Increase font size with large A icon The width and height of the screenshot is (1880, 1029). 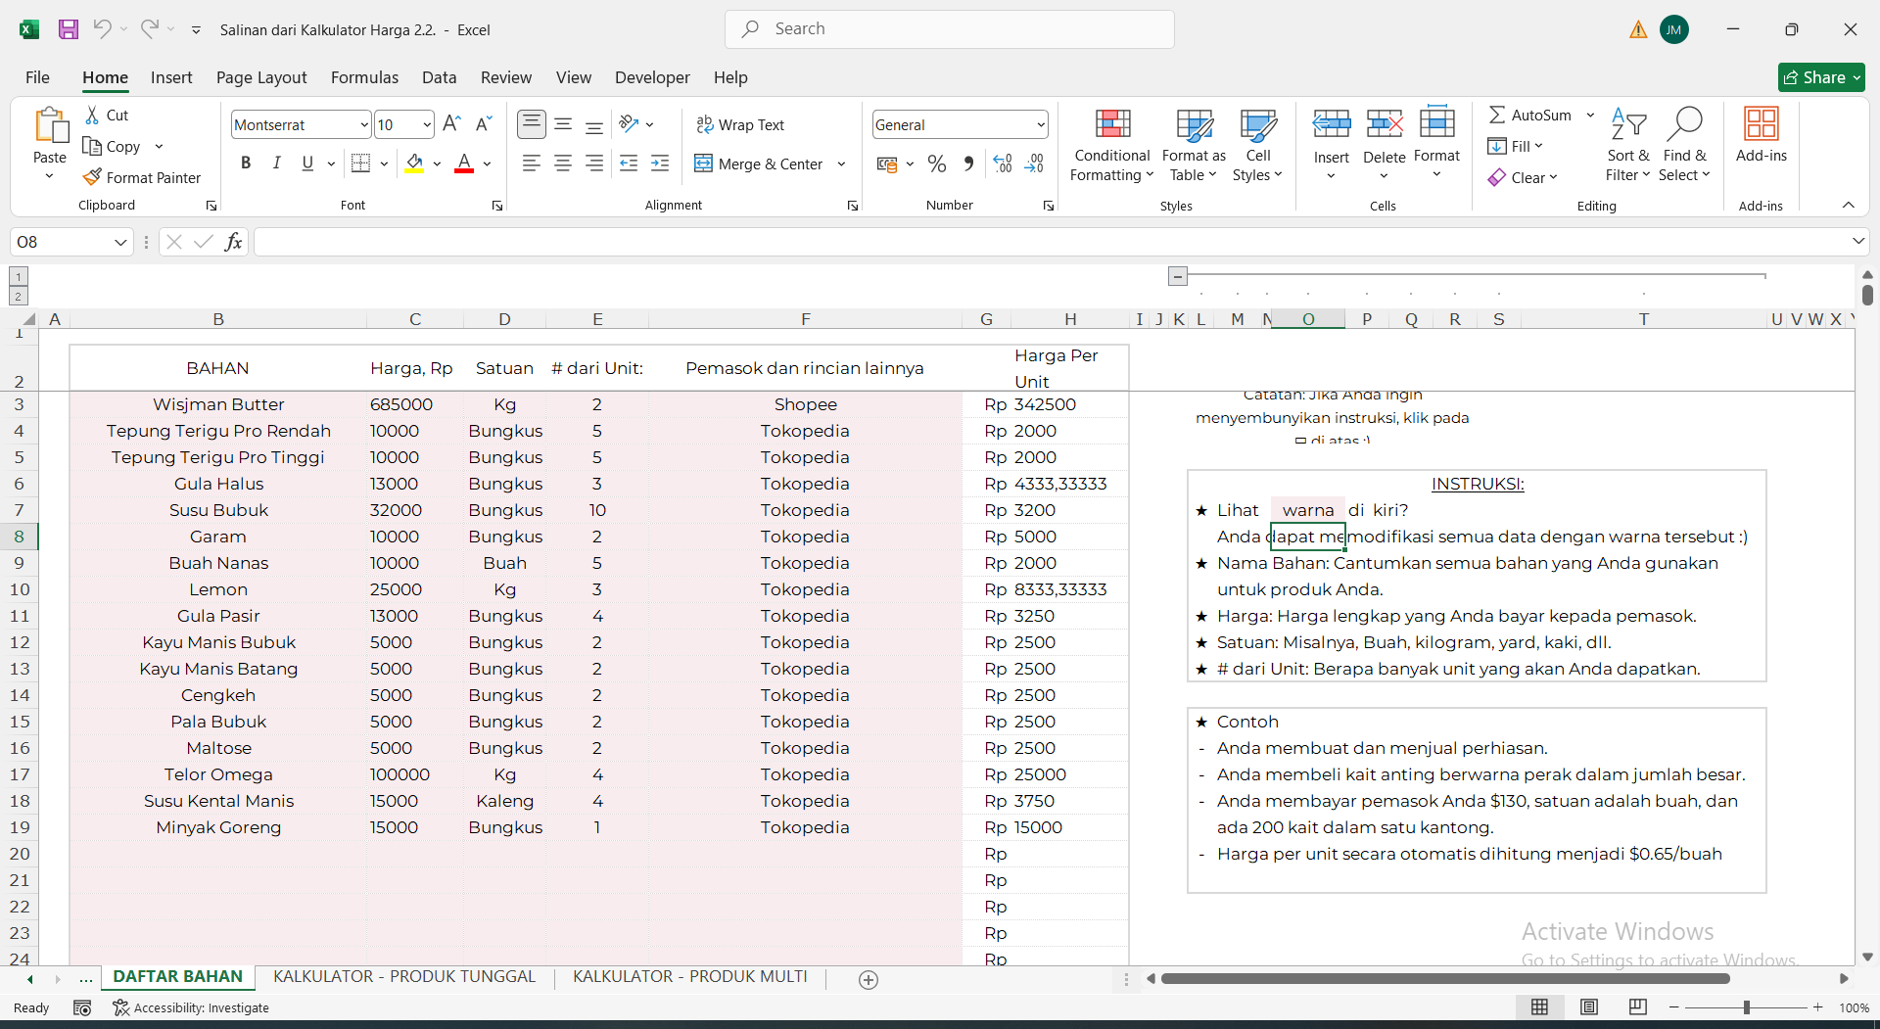click(451, 124)
